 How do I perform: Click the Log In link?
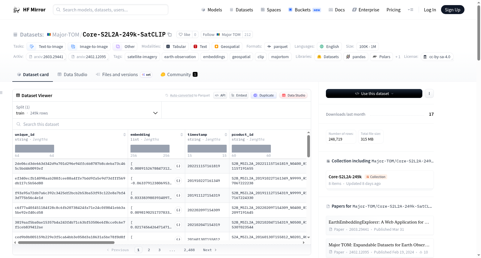430,10
